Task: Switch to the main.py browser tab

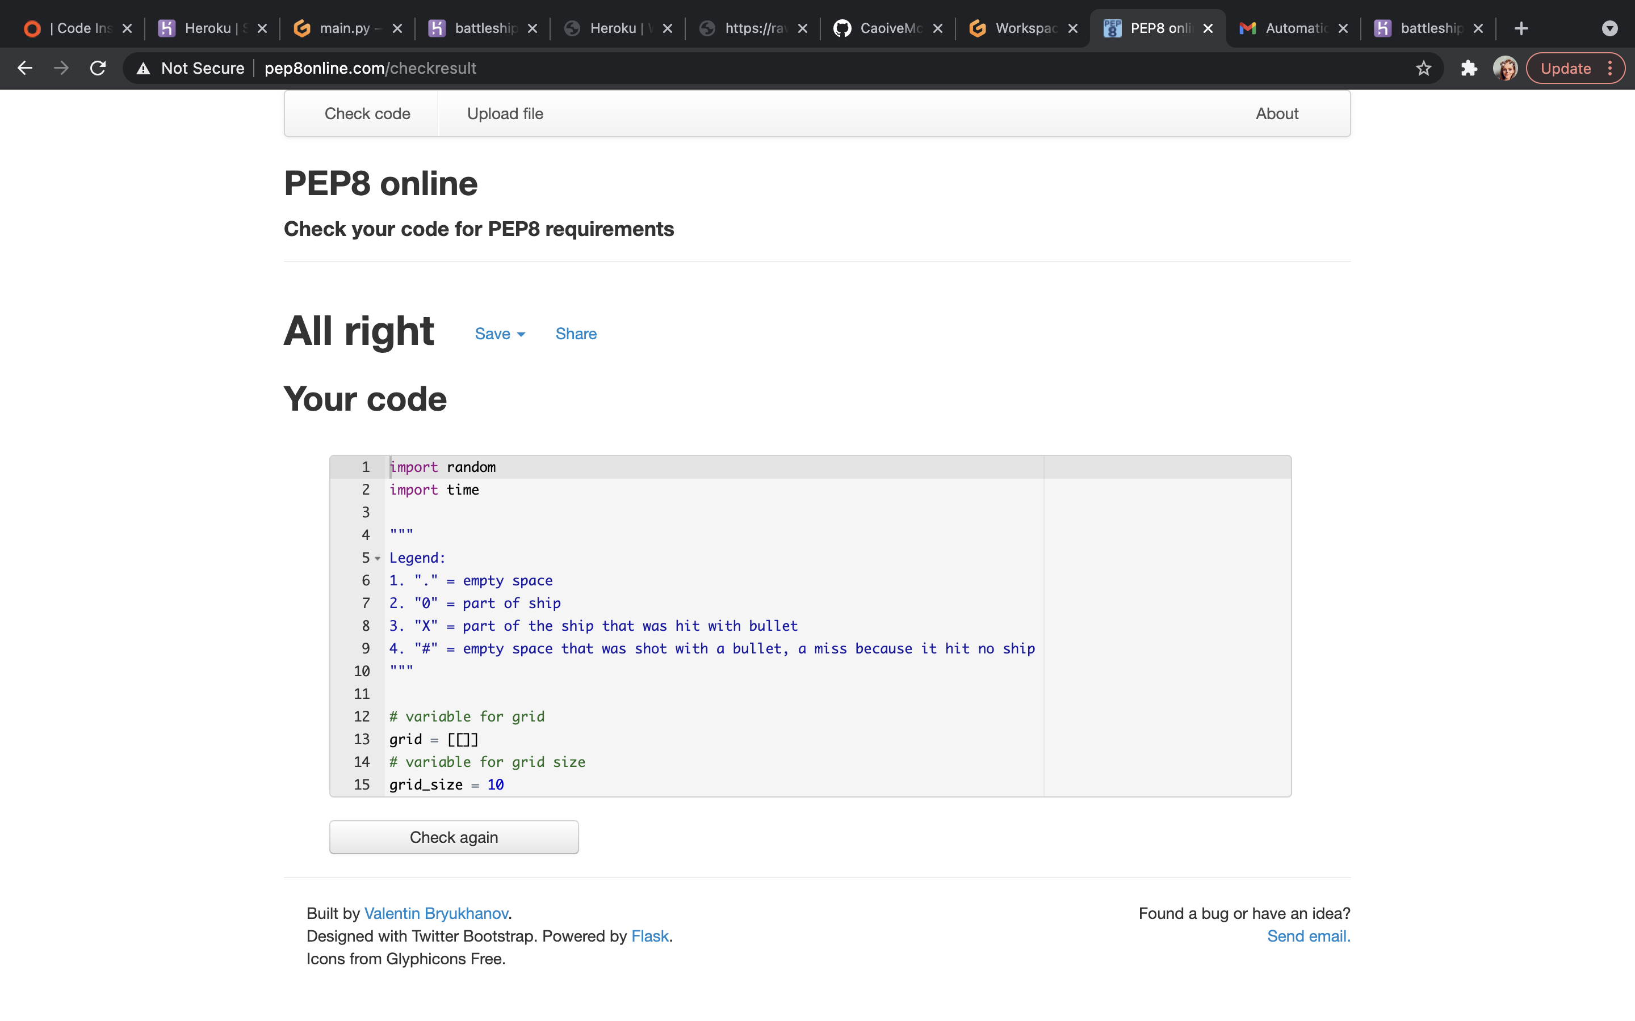Action: [345, 28]
